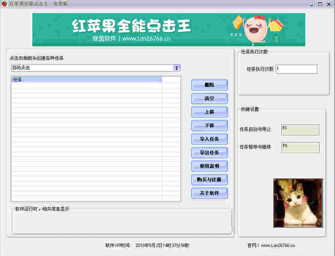Viewport: 335px width, 256px height.
Task: Click the red apple icon in title bar
Action: point(5,4)
